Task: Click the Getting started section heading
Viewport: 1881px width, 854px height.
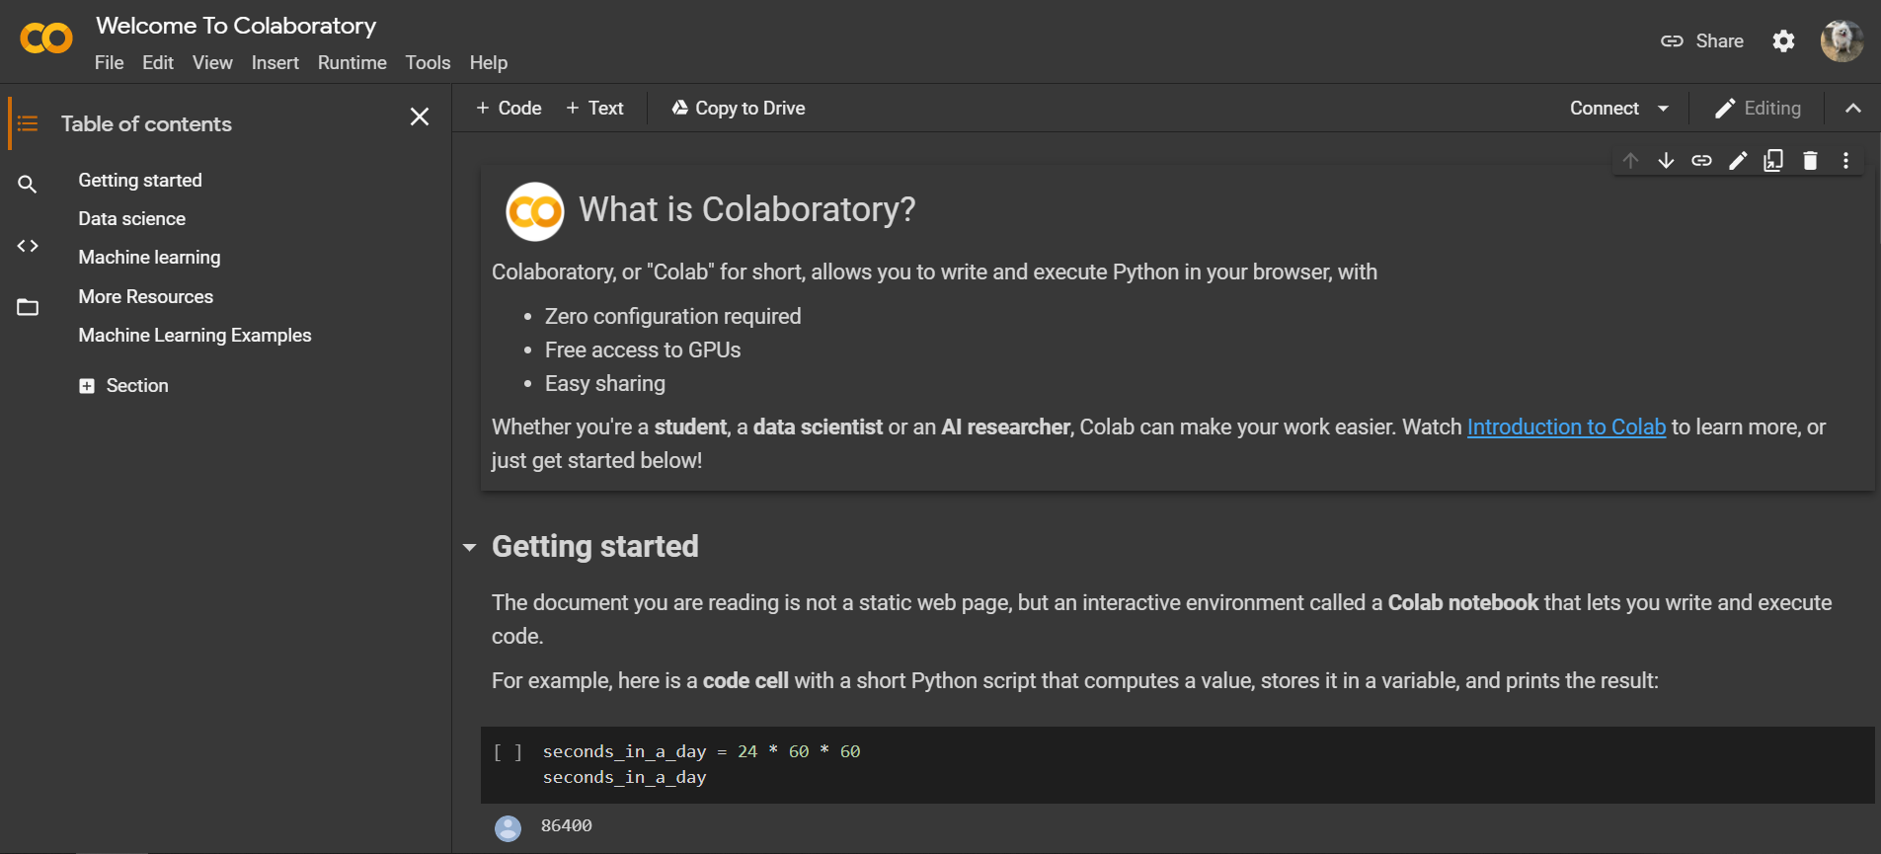Action: click(x=595, y=547)
